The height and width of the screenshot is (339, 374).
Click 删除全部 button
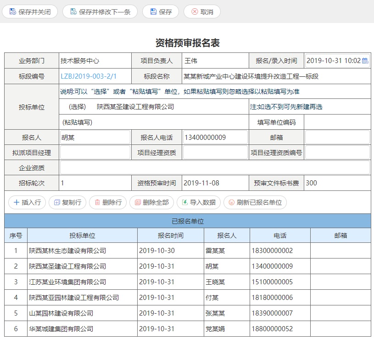152,202
